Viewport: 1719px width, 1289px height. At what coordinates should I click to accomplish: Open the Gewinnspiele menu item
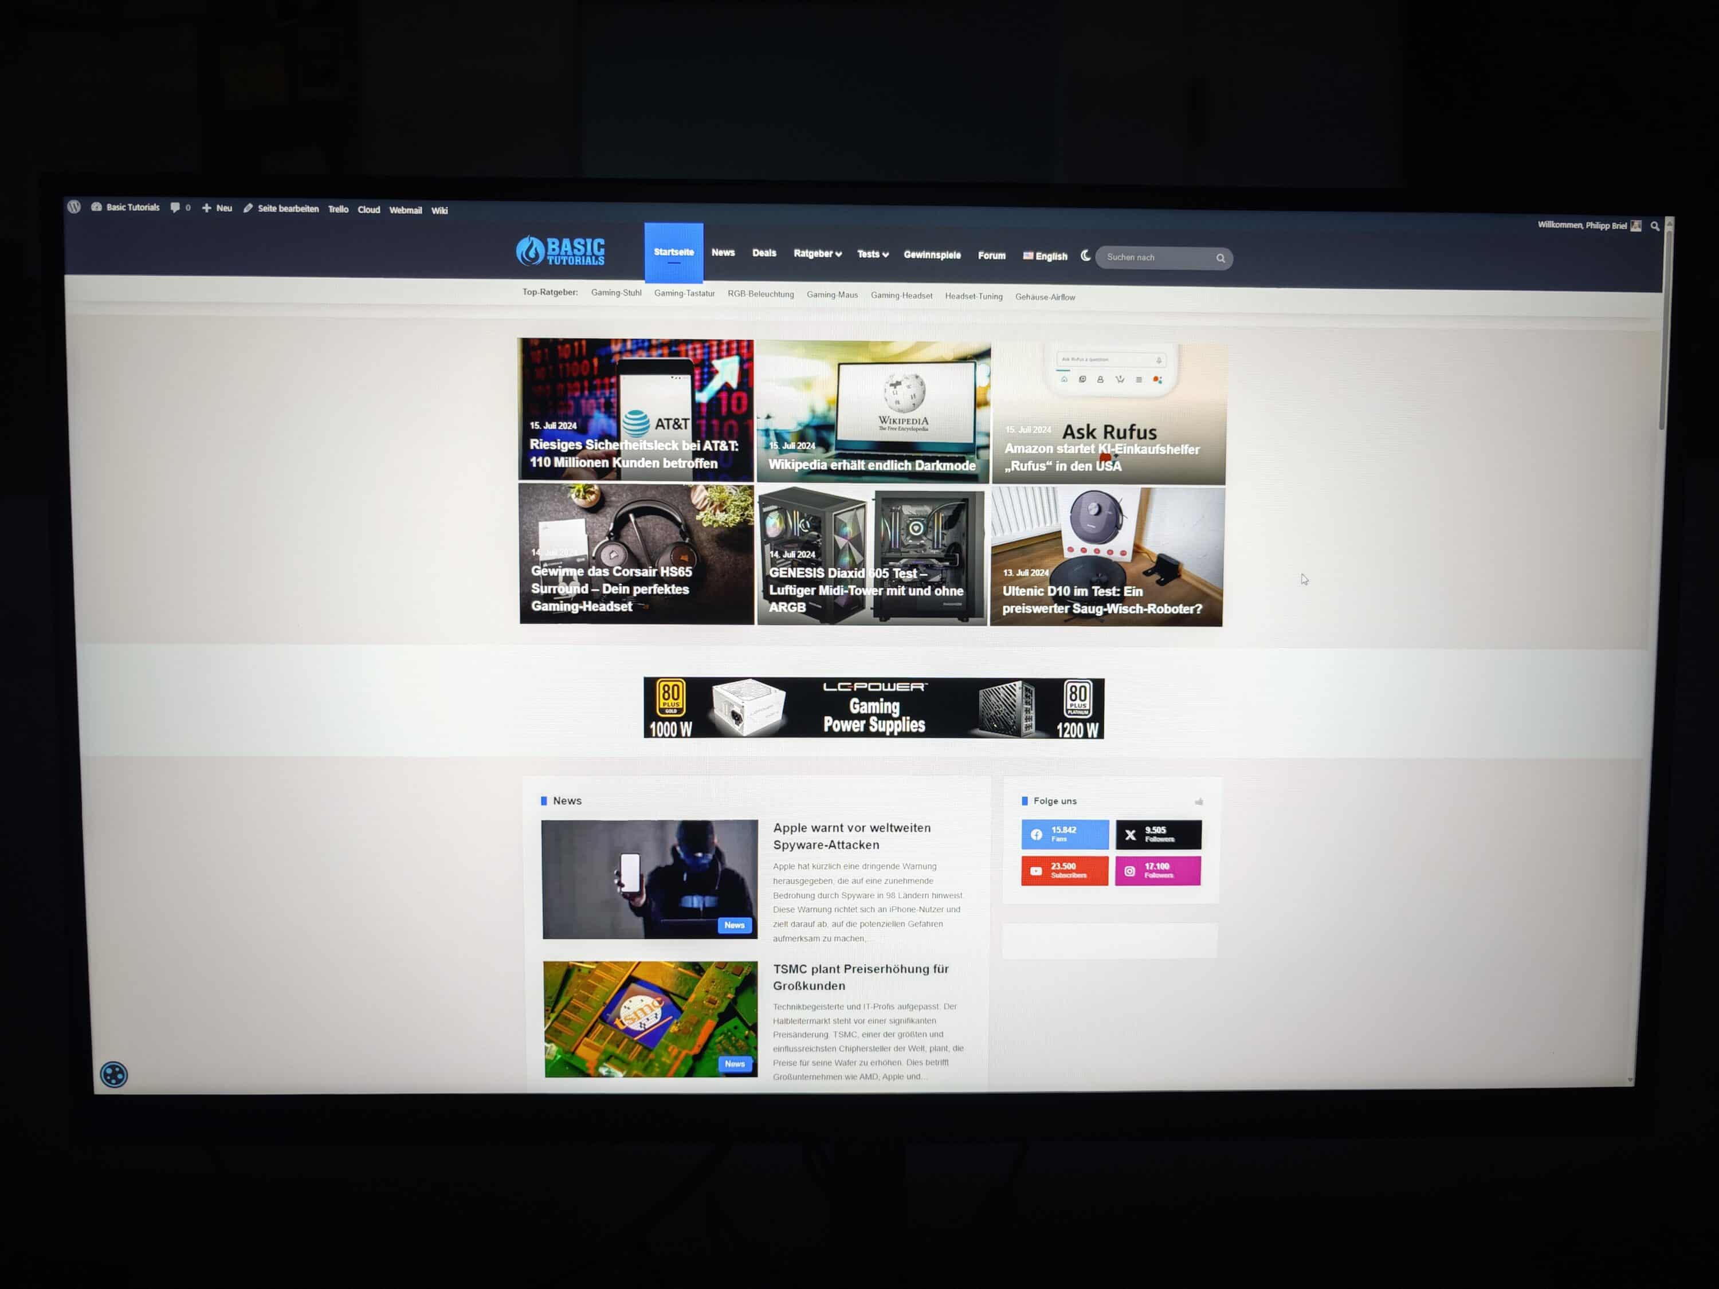932,255
